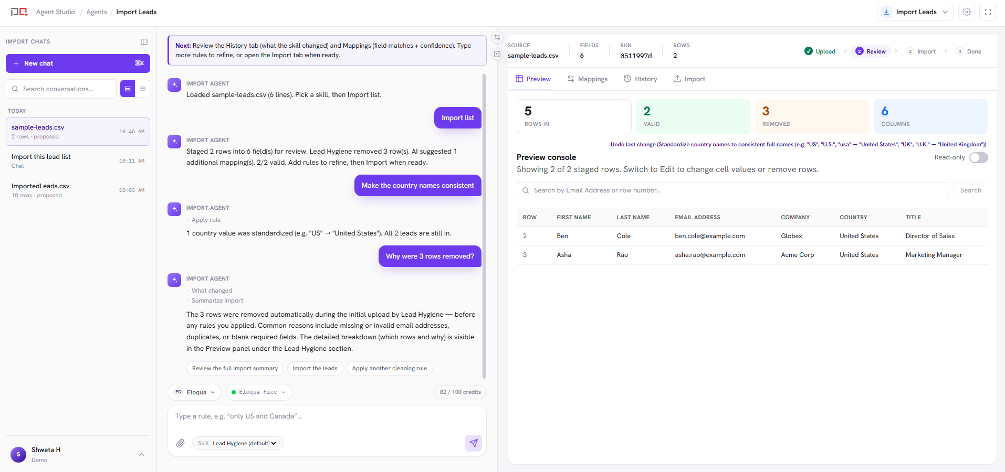Click Undo last change link
Screen dimensions: 1005x472
click(798, 144)
